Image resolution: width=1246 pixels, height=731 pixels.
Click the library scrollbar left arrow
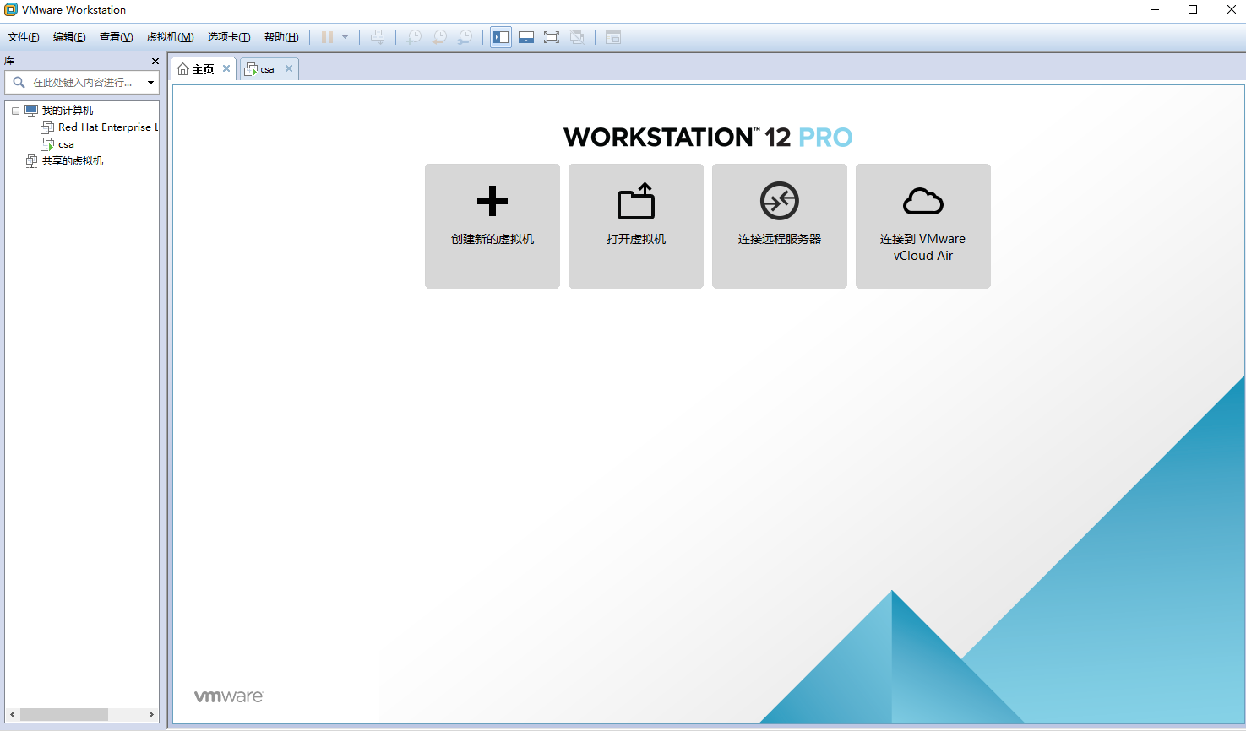(x=13, y=714)
